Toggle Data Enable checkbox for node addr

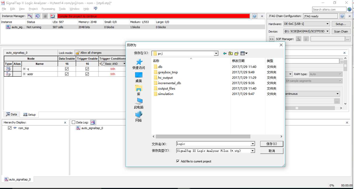coord(67,74)
